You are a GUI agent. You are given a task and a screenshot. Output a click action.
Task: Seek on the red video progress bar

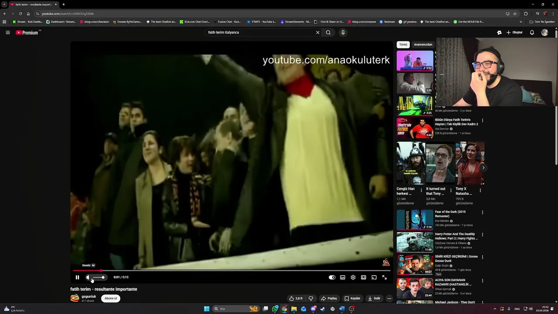pyautogui.click(x=231, y=270)
